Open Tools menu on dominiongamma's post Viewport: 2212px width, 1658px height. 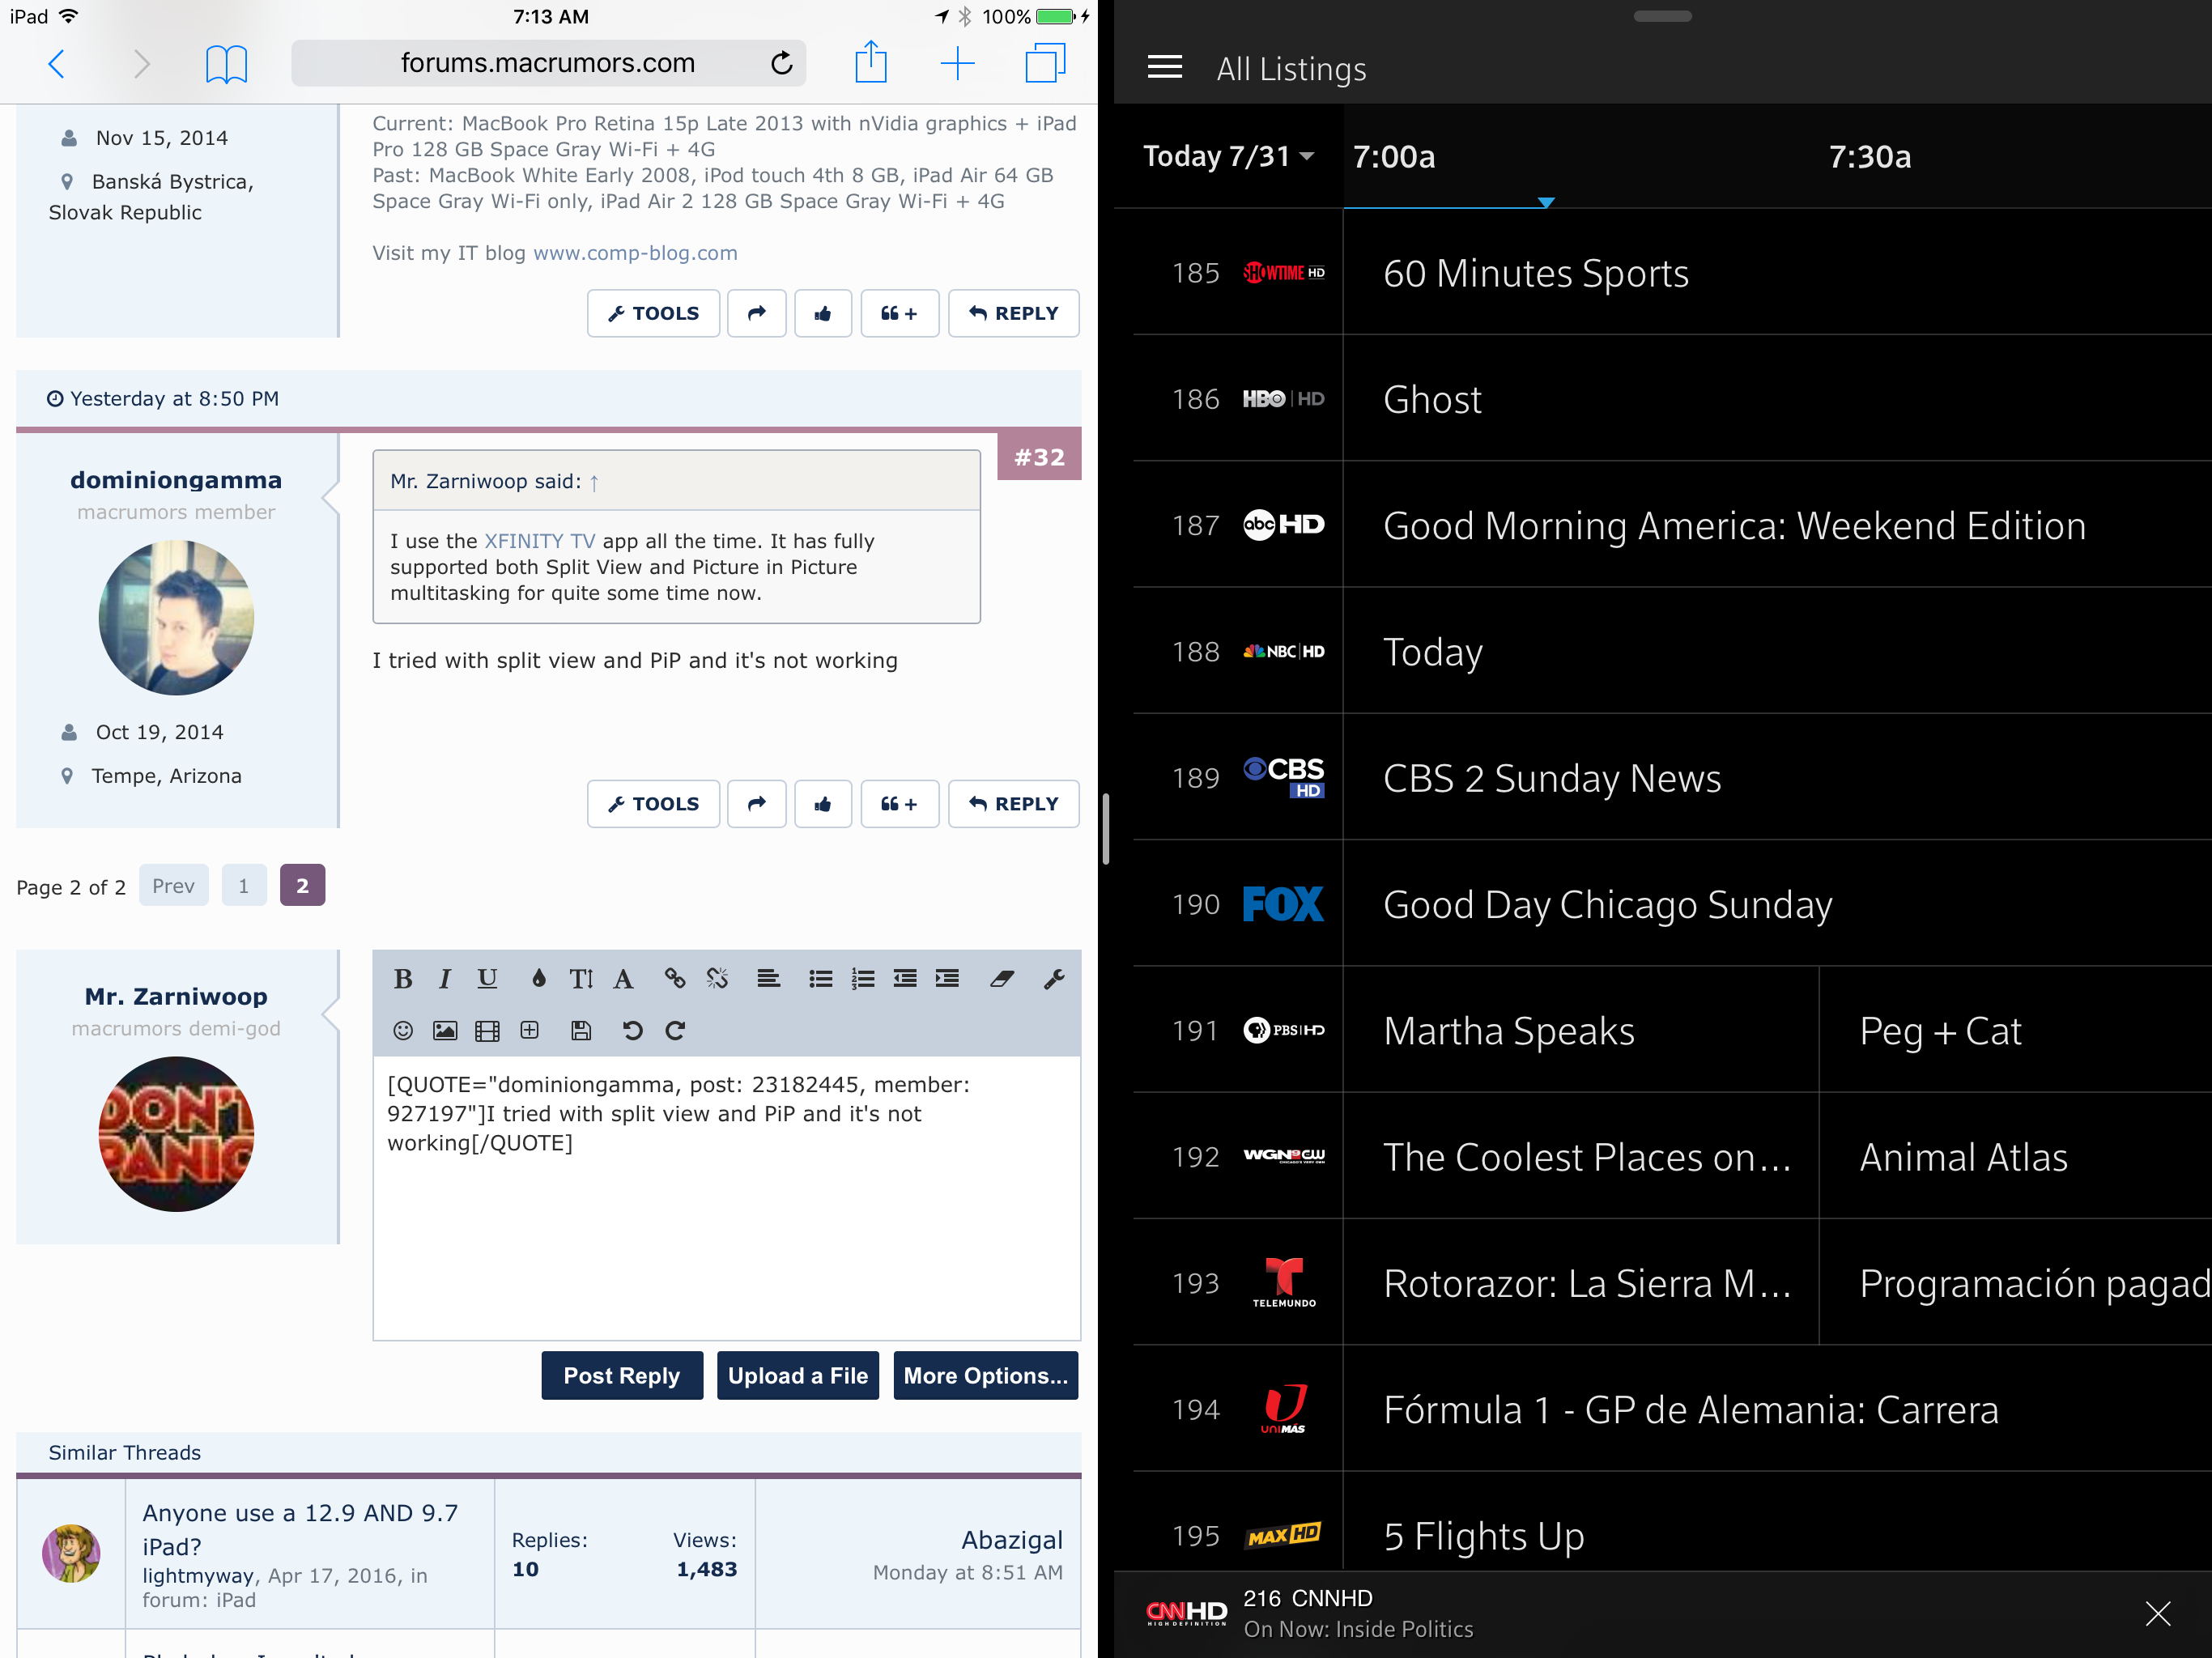pyautogui.click(x=653, y=804)
